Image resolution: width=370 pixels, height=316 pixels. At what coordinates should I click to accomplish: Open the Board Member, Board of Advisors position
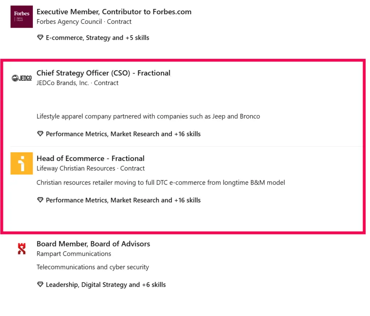pos(93,243)
